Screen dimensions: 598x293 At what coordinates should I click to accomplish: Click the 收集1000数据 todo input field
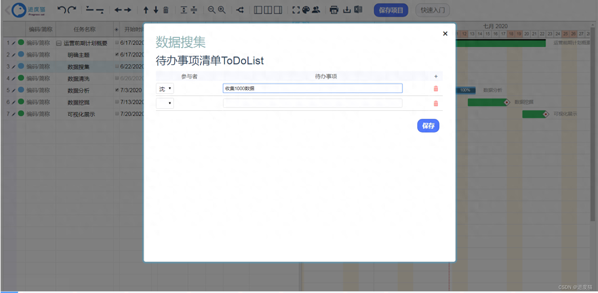[313, 88]
